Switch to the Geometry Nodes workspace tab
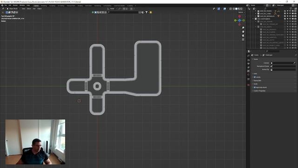This screenshot has width=298, height=168. (119, 6)
